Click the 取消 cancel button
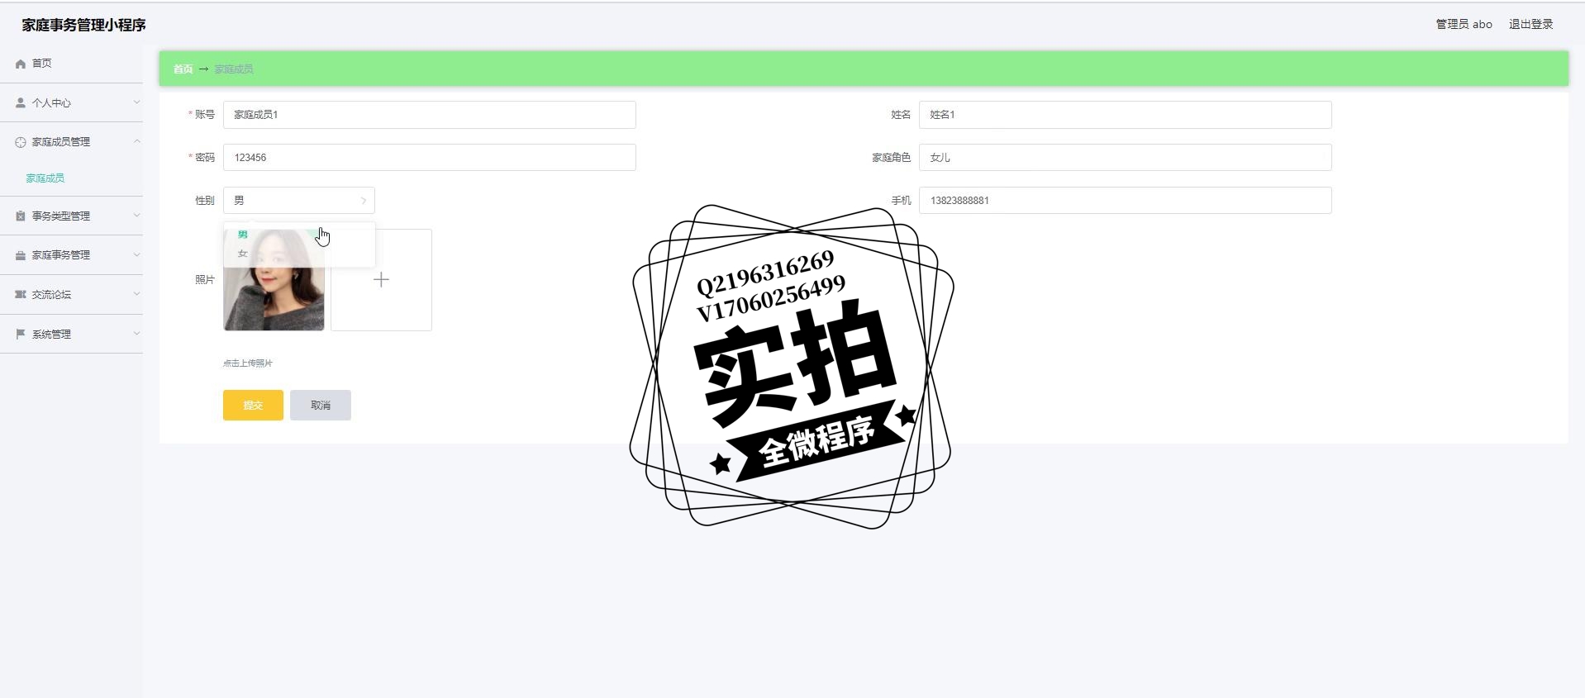 [x=321, y=406]
